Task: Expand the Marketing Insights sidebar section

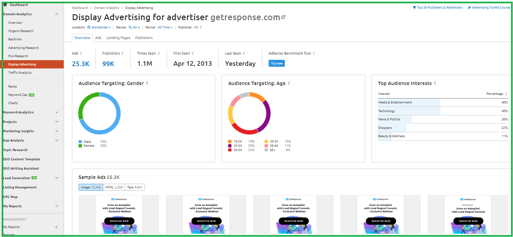Action: (x=57, y=131)
